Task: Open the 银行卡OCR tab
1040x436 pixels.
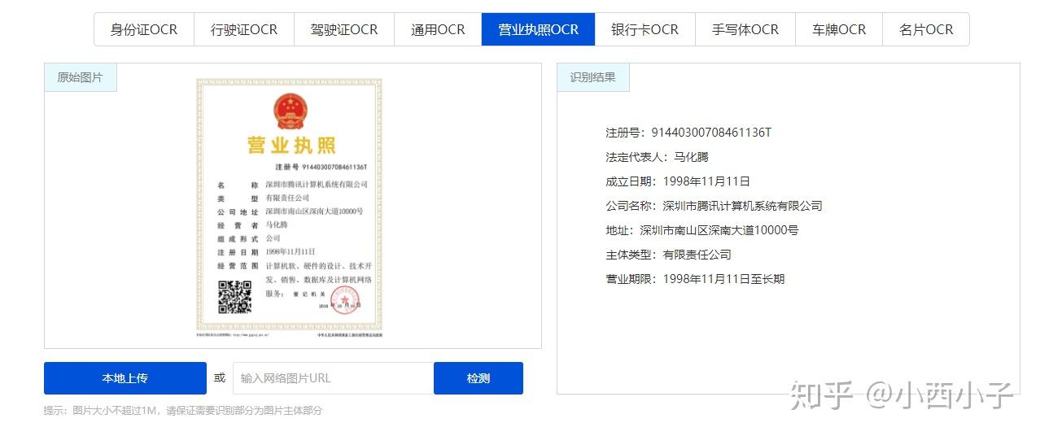Action: coord(645,29)
